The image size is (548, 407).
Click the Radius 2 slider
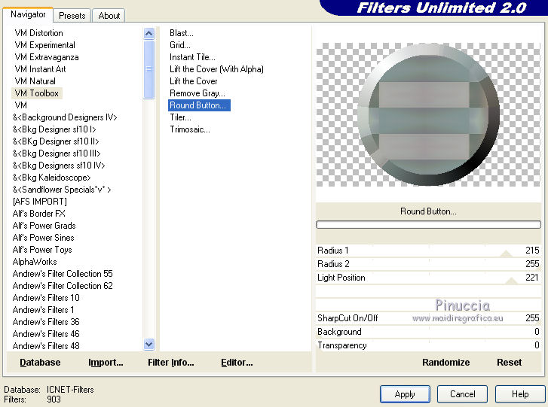pos(428,264)
